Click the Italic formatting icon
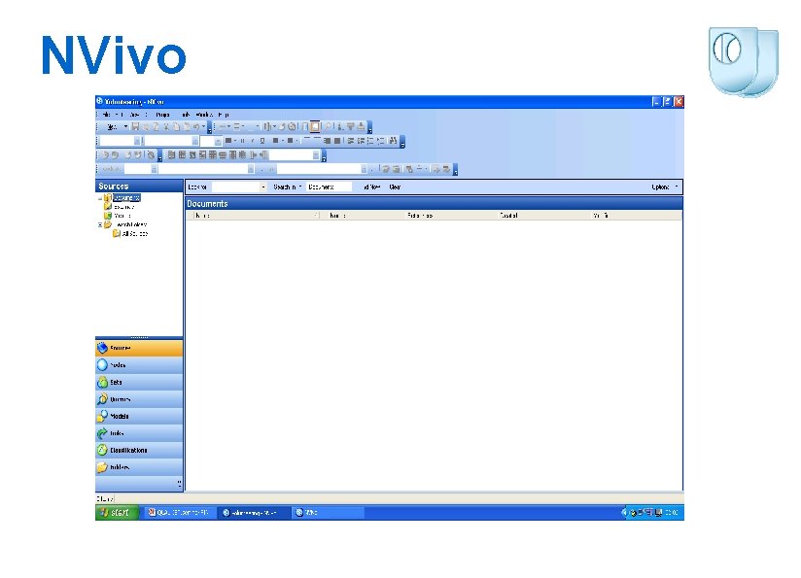801x578 pixels. pos(253,141)
